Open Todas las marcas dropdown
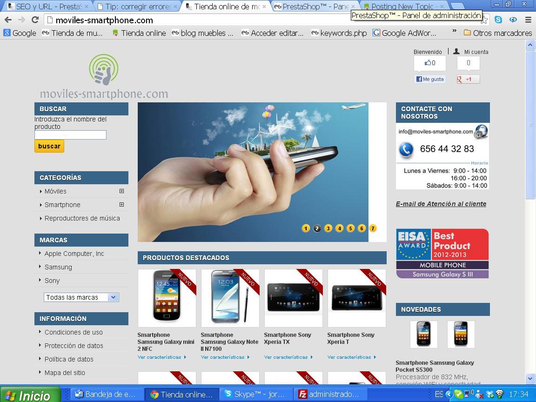 tap(81, 297)
